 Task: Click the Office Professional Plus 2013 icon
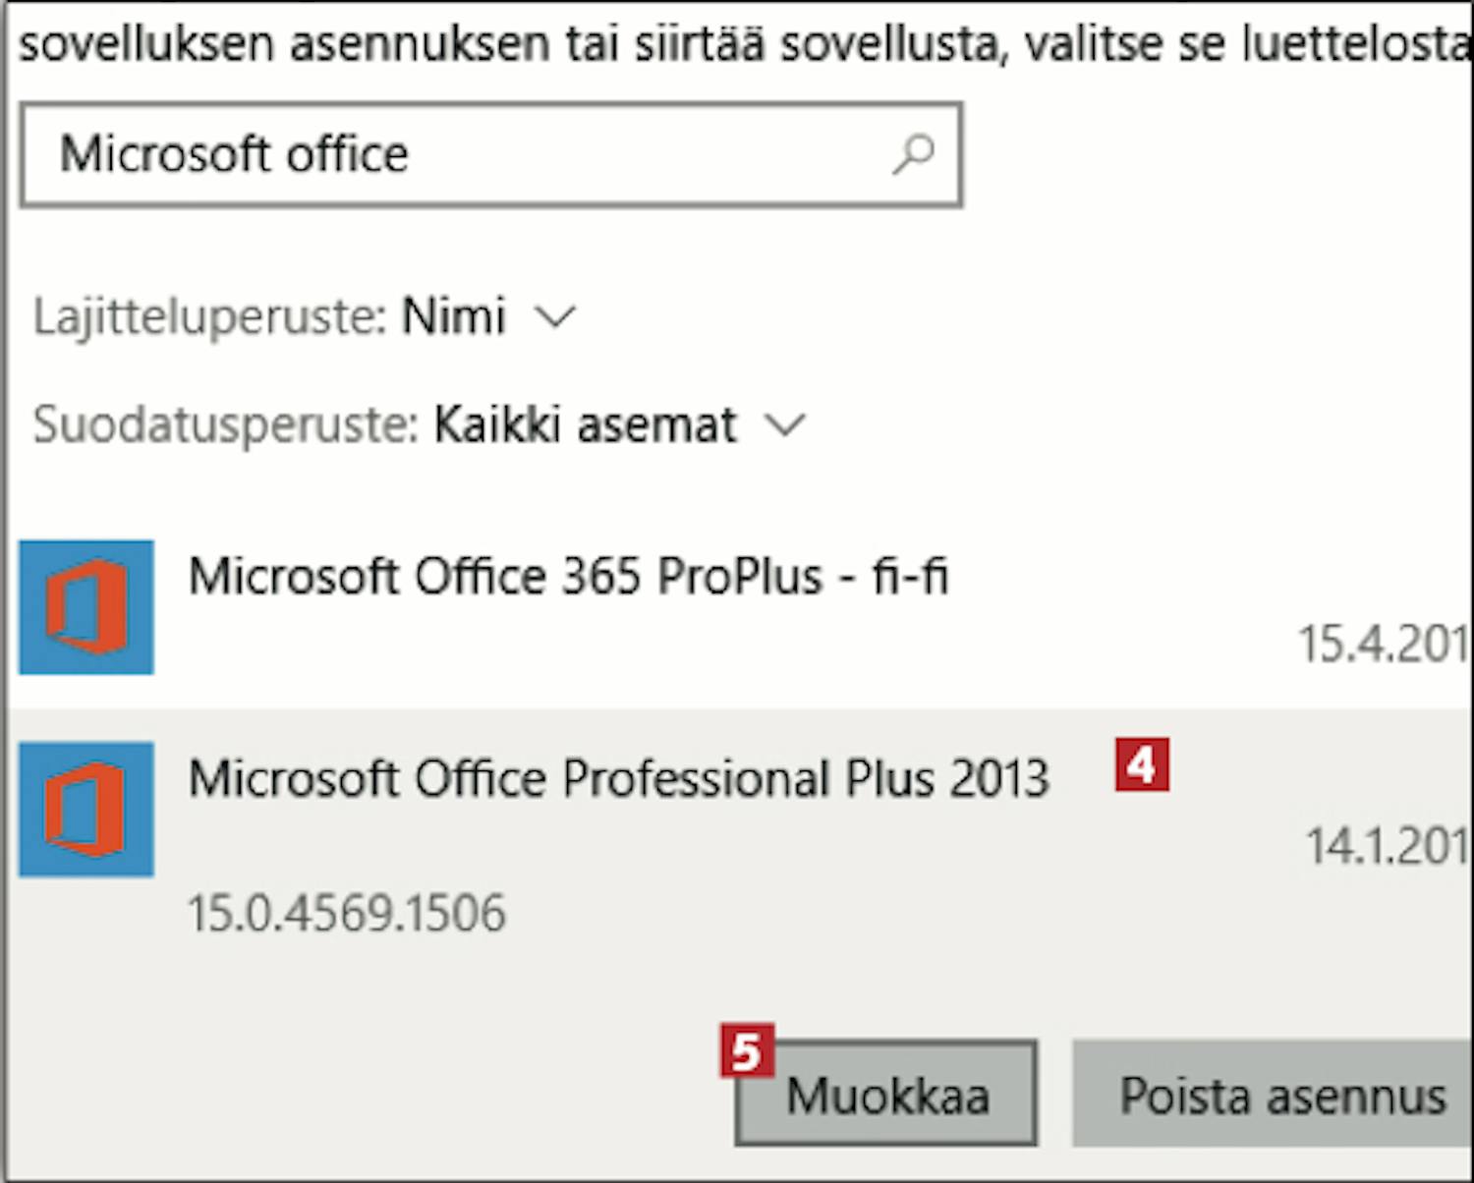pos(86,809)
